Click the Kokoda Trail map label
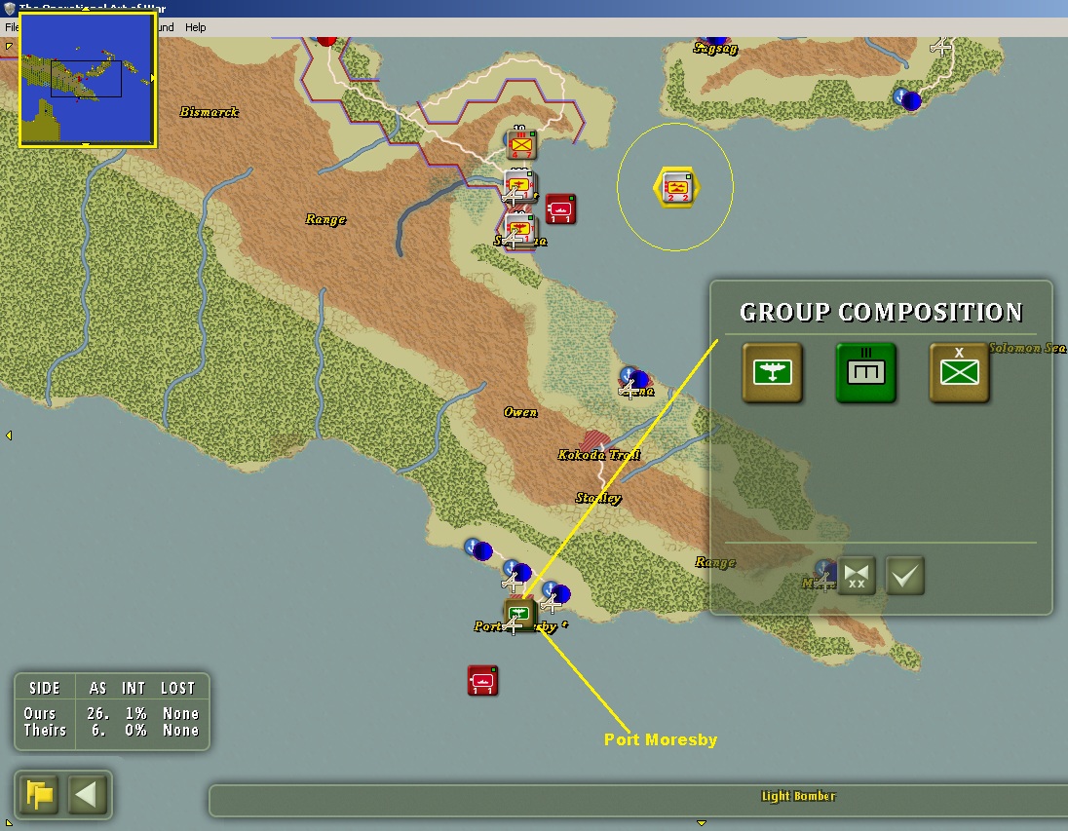This screenshot has width=1068, height=831. [598, 455]
